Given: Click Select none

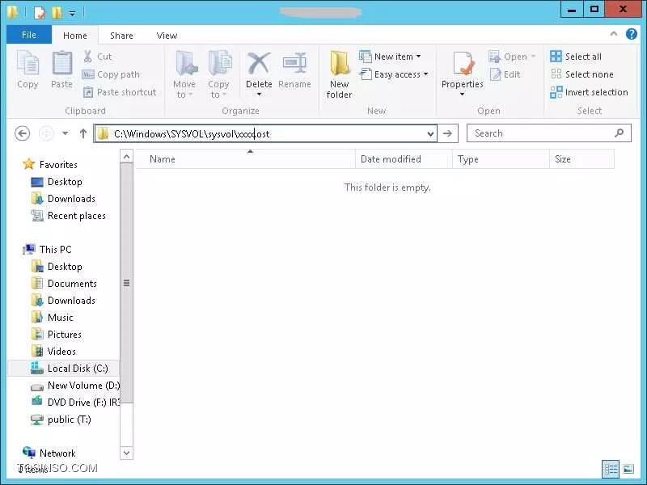Looking at the screenshot, I should tap(581, 74).
